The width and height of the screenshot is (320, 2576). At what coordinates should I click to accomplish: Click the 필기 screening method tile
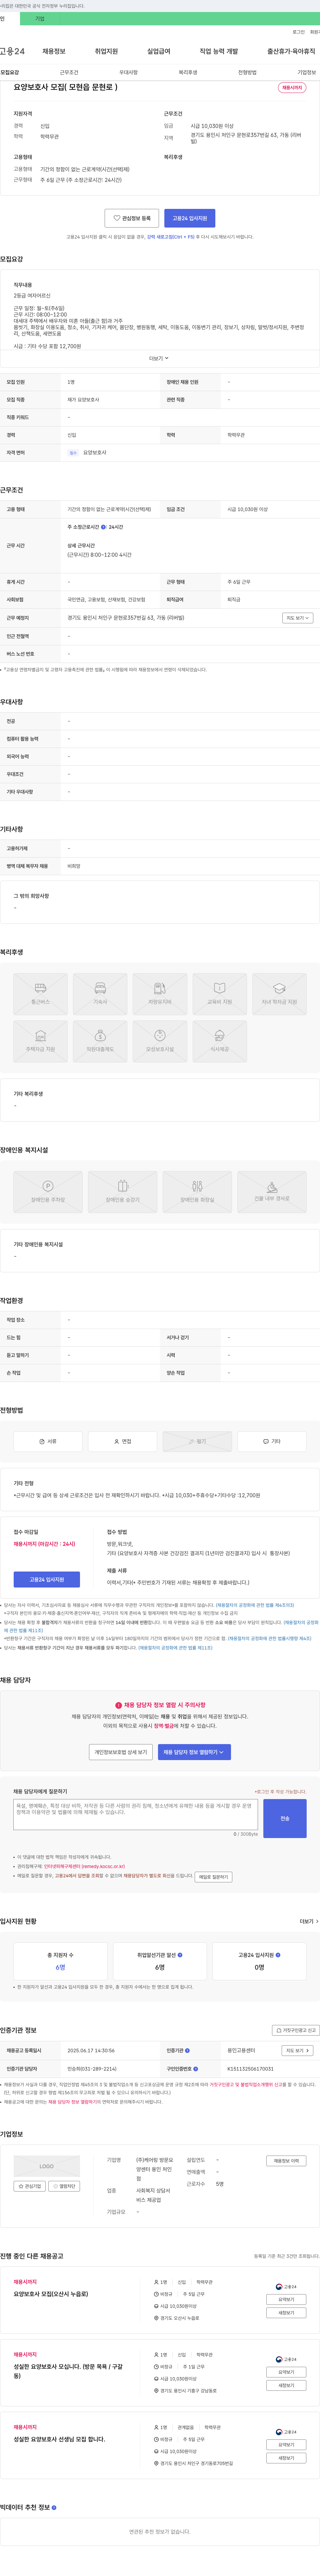[197, 1441]
